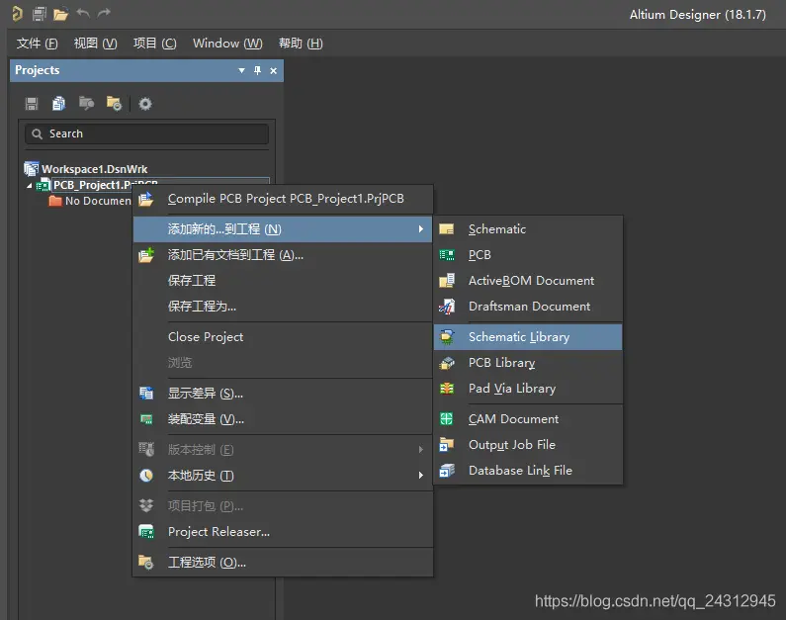
Task: Click the Save All icon in title bar
Action: 40,14
